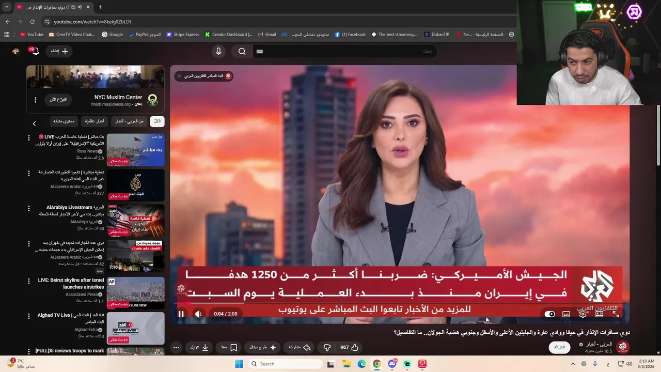
Task: Open options menu for Roya News video
Action: (29, 137)
